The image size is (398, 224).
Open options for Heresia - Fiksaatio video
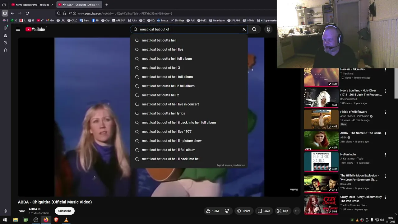coord(386,70)
